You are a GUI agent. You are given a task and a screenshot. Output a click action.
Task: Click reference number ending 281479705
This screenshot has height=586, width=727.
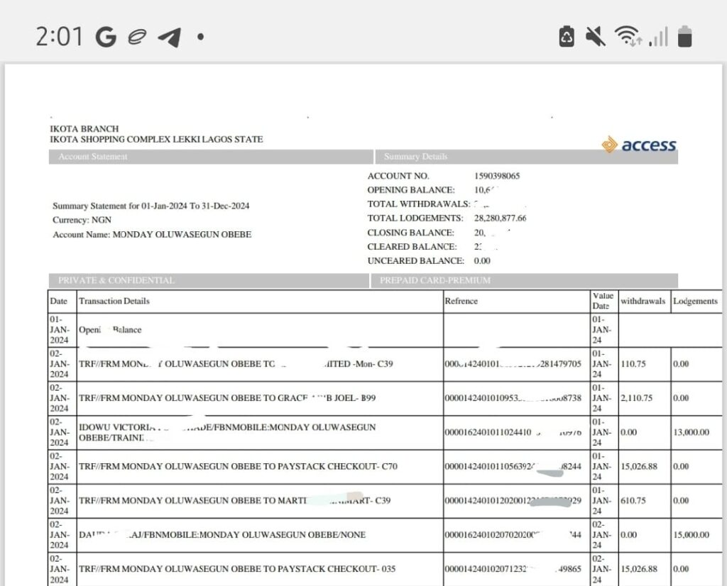[x=513, y=364]
